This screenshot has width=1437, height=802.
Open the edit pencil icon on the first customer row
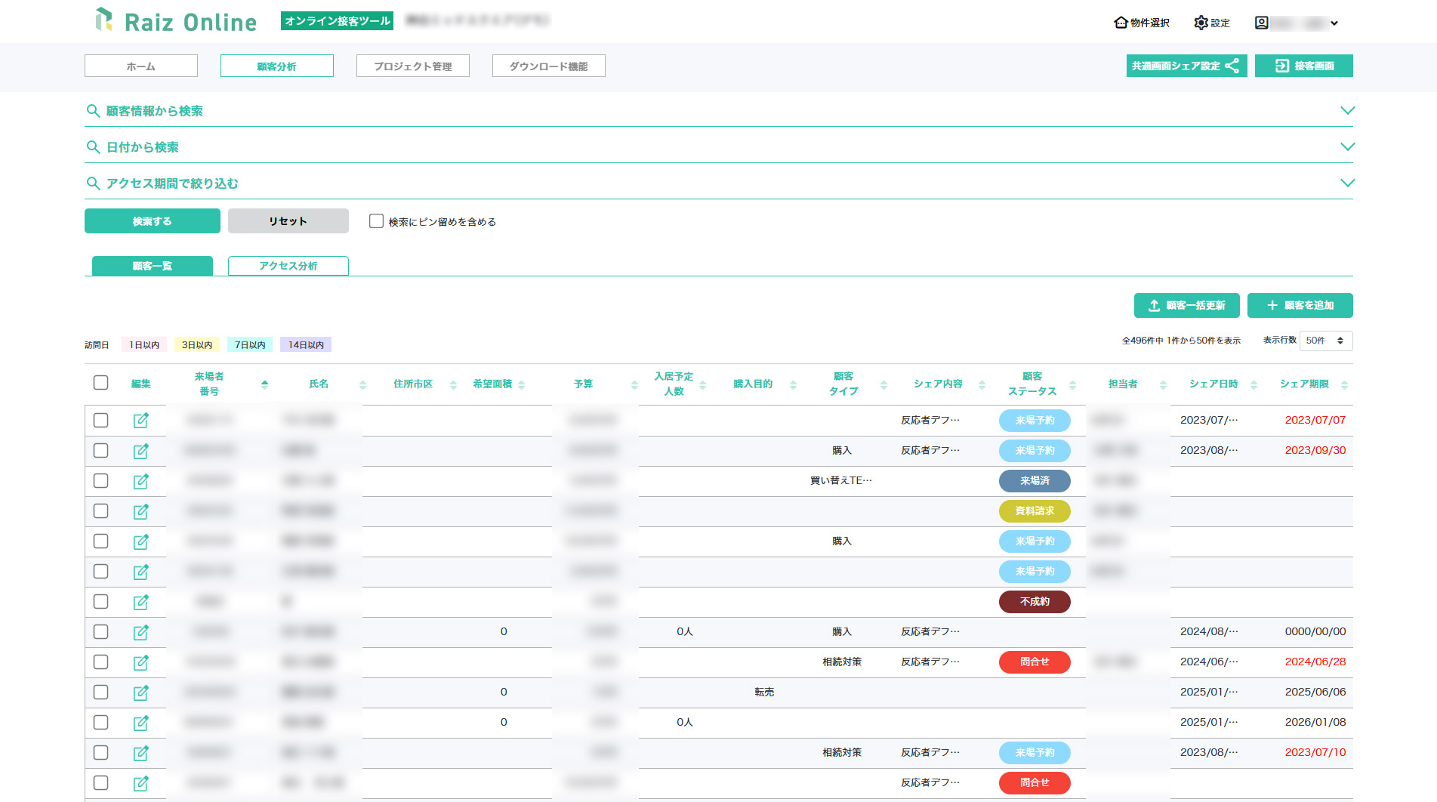(x=141, y=421)
